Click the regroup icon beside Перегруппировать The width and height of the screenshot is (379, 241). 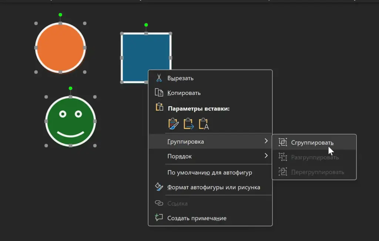(x=282, y=172)
